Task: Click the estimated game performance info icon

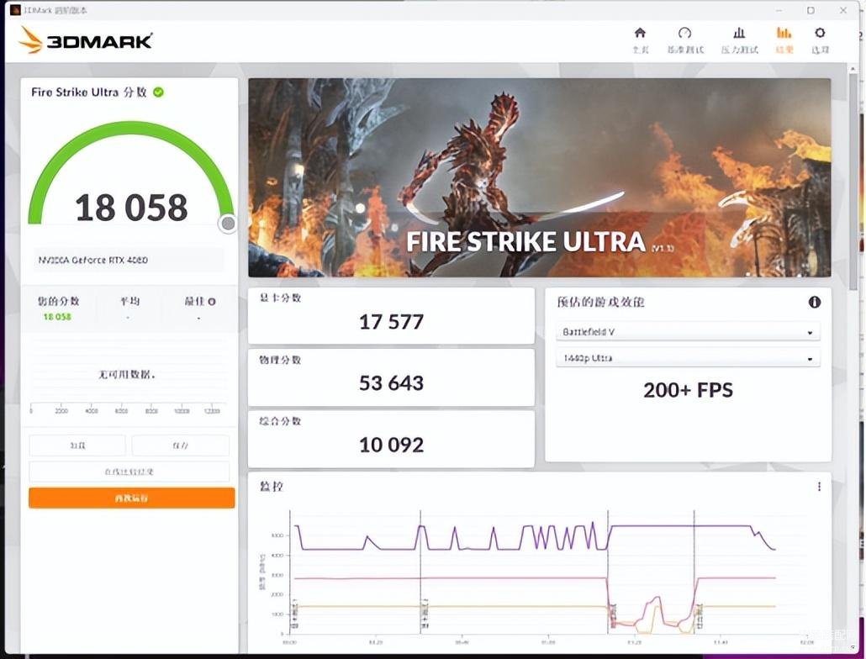Action: (814, 302)
